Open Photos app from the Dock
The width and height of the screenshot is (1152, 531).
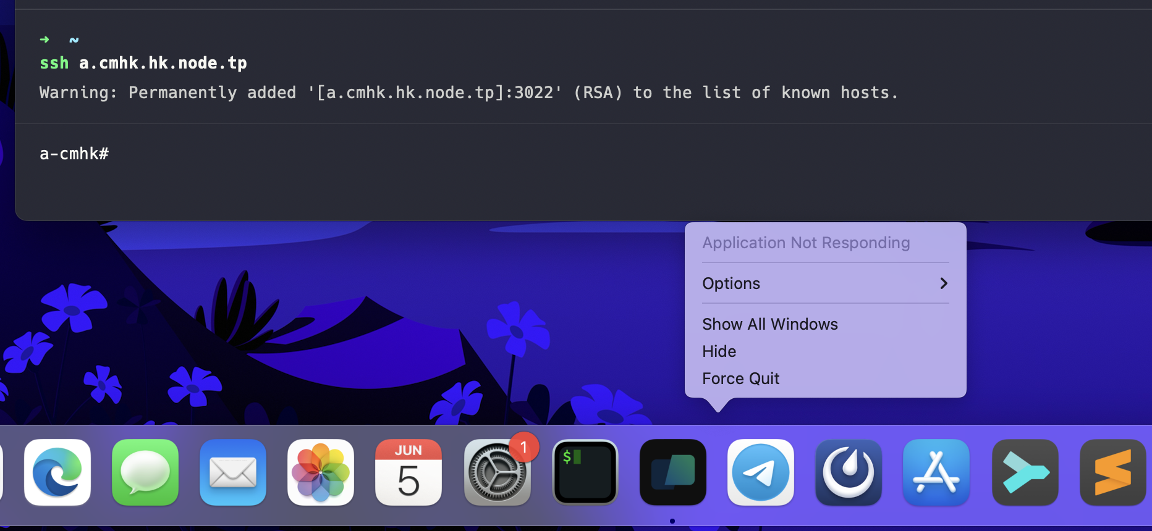click(321, 472)
